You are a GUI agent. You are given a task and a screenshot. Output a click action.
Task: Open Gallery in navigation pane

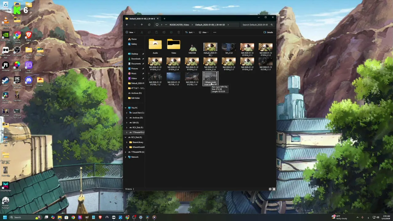134,44
